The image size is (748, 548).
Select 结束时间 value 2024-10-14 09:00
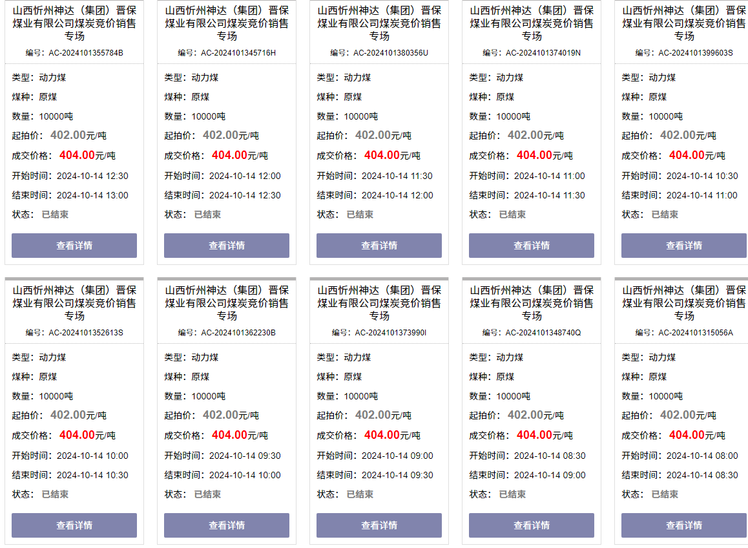click(x=550, y=475)
